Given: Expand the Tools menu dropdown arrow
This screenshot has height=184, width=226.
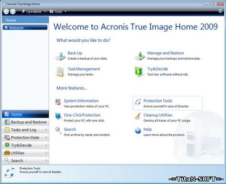Looking at the screenshot, I should coord(65,12).
